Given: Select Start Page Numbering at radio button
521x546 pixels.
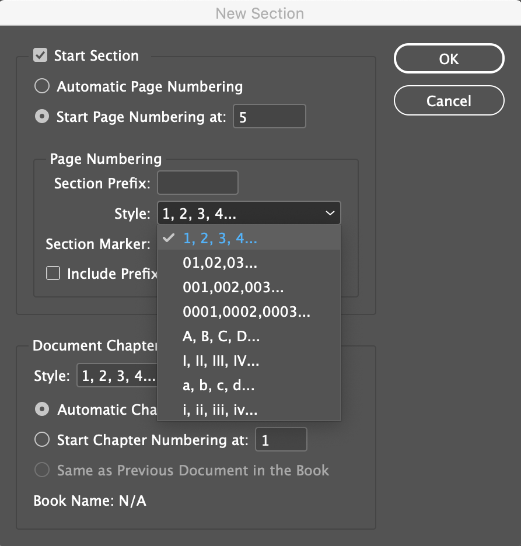Looking at the screenshot, I should [x=42, y=116].
